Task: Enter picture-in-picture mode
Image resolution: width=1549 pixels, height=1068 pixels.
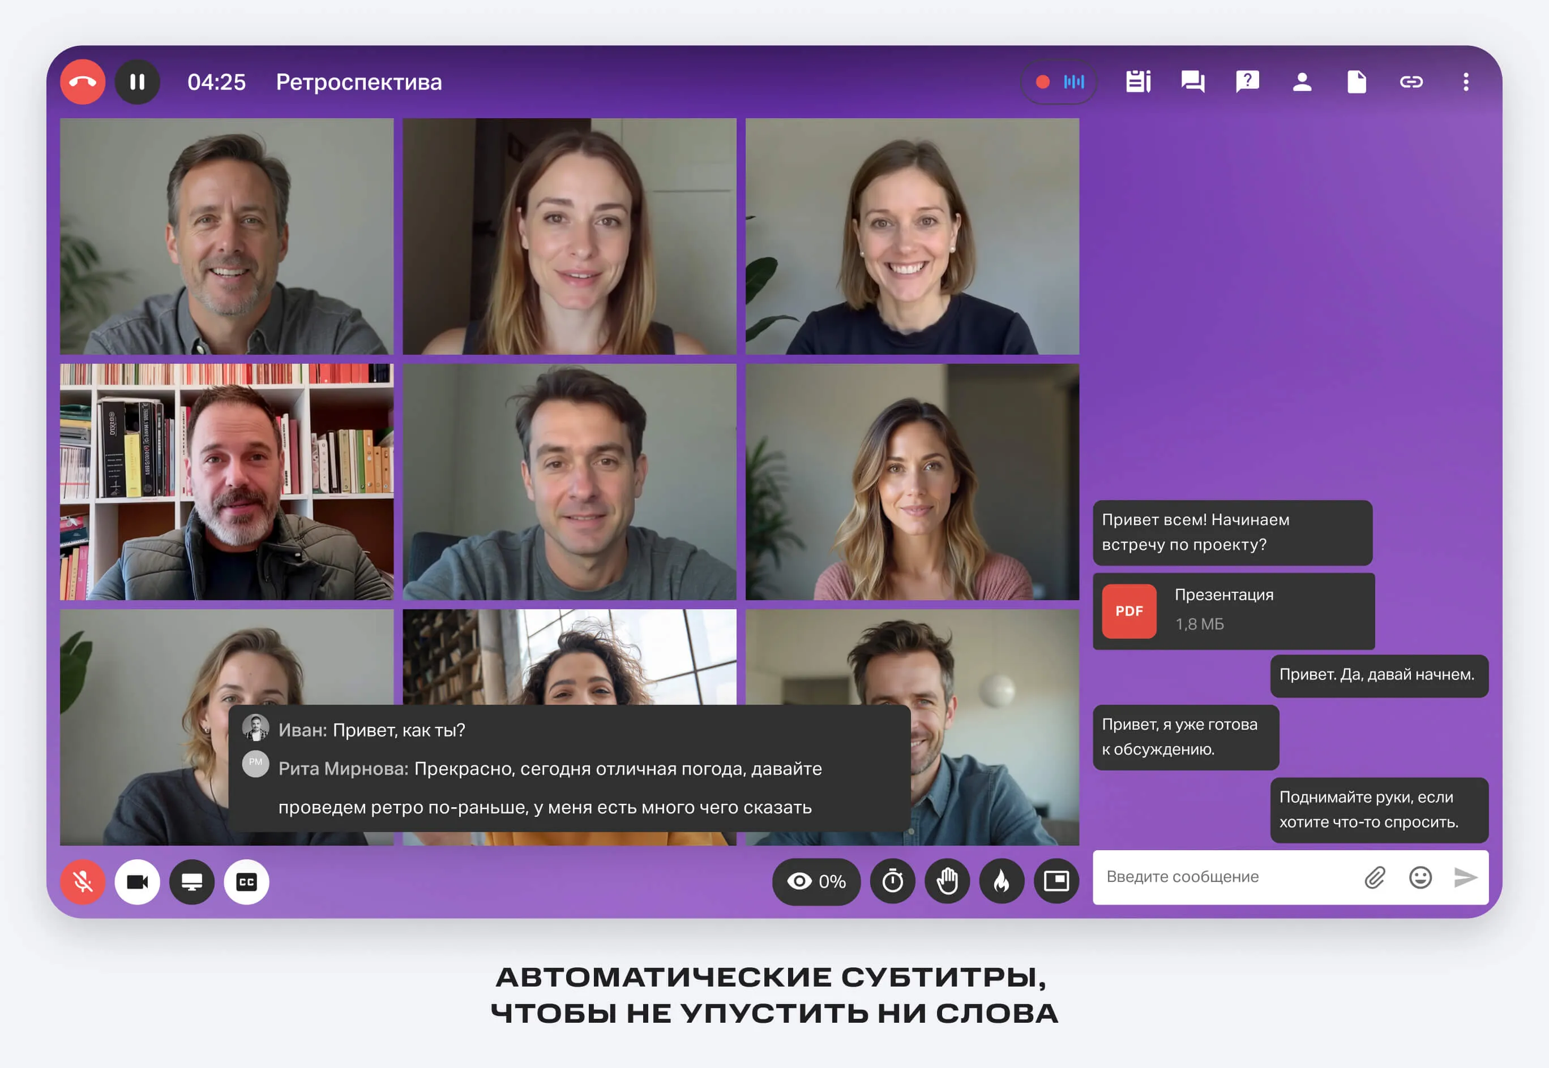Action: coord(1056,881)
